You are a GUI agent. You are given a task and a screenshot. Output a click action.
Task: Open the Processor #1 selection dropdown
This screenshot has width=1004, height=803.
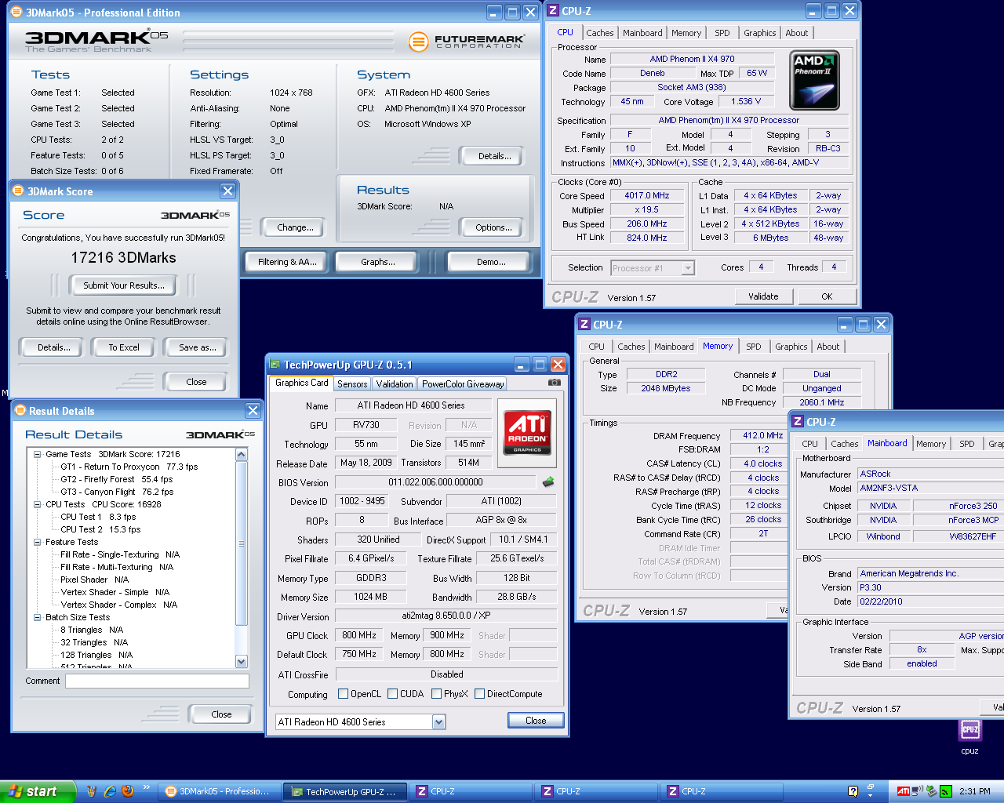point(688,268)
